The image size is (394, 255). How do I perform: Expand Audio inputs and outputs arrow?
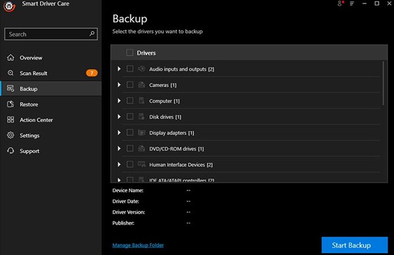click(x=119, y=69)
